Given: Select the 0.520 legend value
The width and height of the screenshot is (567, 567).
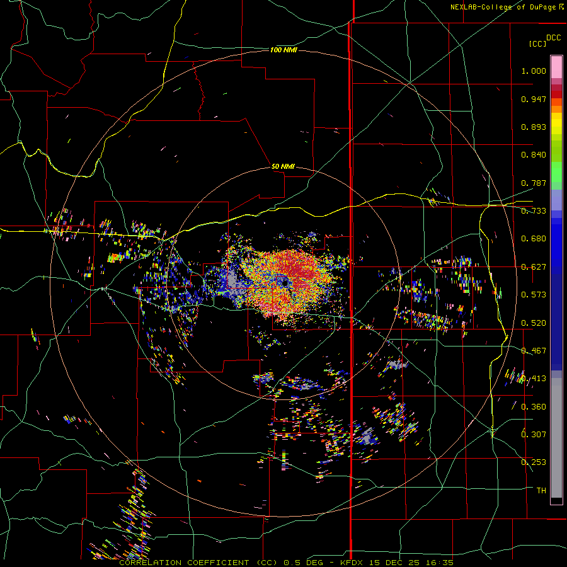Looking at the screenshot, I should pos(534,323).
